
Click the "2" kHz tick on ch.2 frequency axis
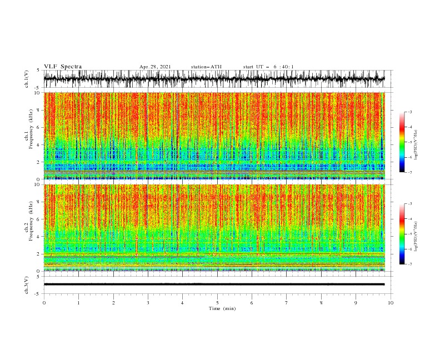coord(39,254)
